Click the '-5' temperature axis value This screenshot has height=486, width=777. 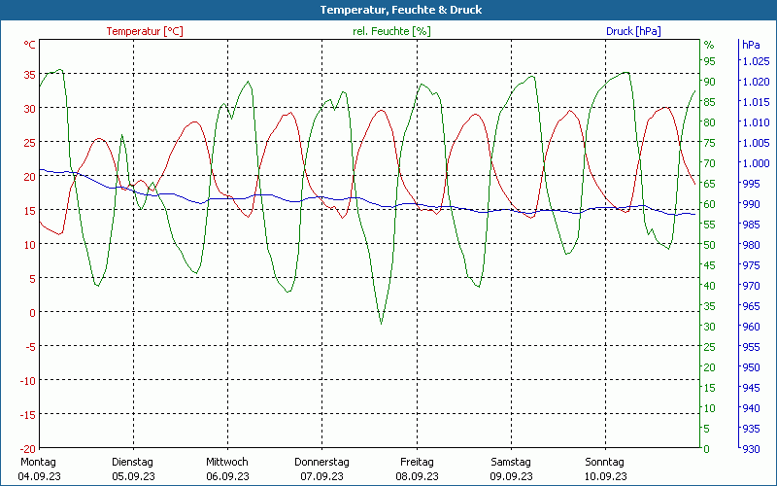pyautogui.click(x=31, y=347)
